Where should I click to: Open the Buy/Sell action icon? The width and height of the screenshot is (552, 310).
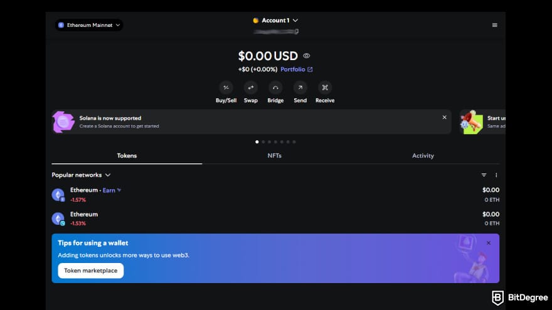pyautogui.click(x=226, y=88)
